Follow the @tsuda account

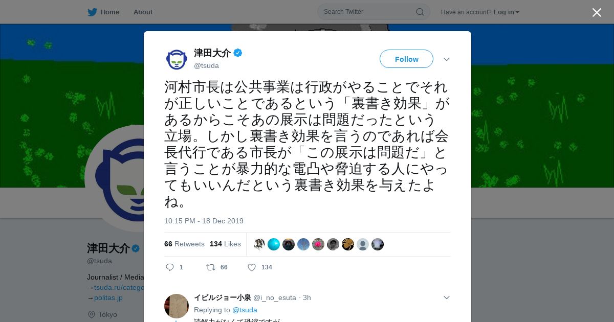coord(406,59)
